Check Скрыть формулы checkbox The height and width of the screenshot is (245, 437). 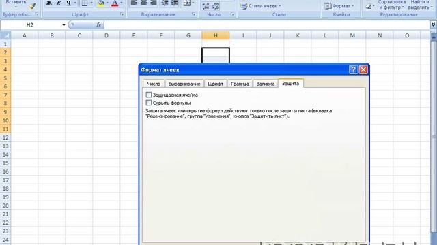(x=149, y=103)
